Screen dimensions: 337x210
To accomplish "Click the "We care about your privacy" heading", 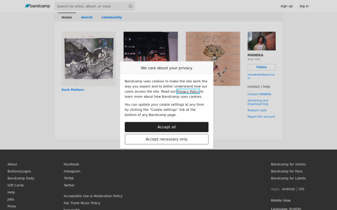I will point(167,68).
